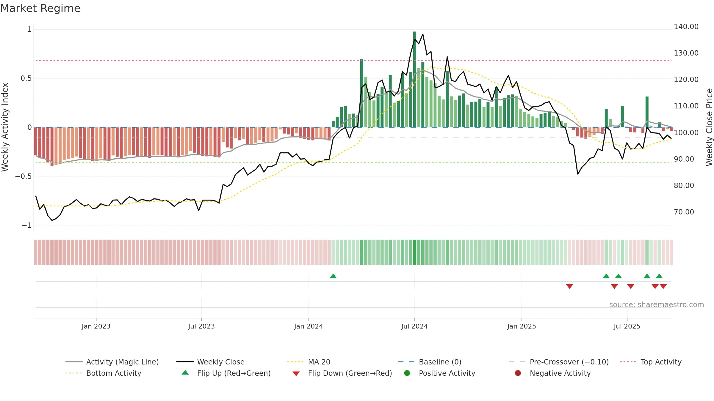Click the early 2024 green flip-up triangle marker
Screen dimensions: 714x401
333,276
